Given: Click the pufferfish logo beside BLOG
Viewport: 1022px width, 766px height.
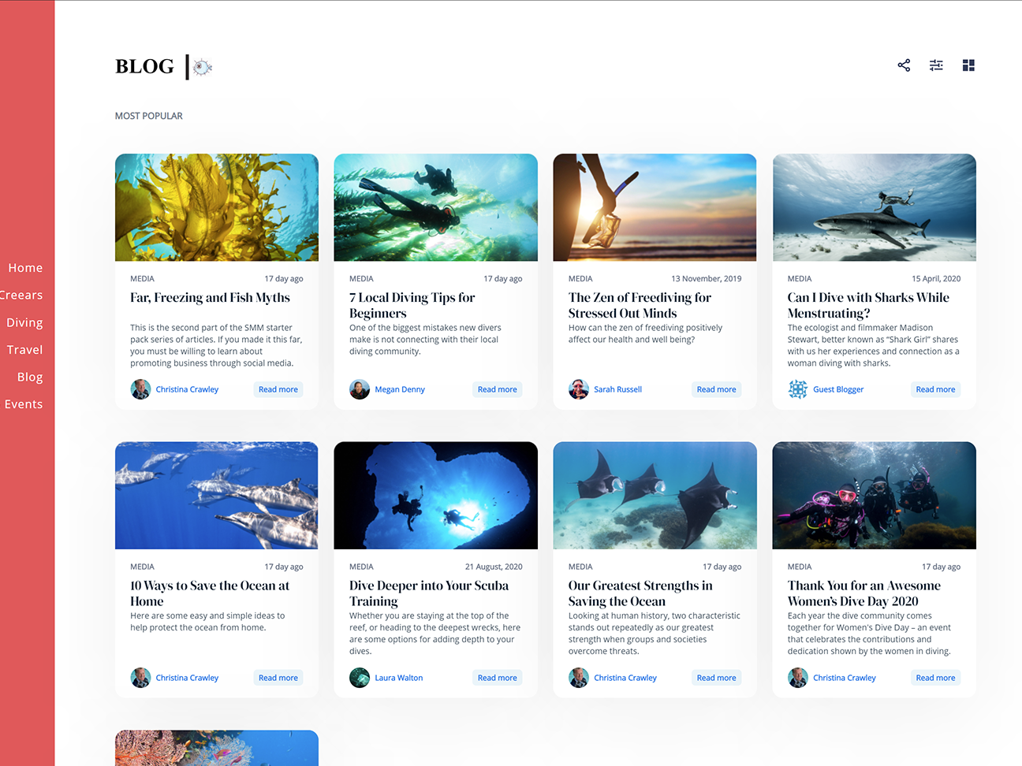Looking at the screenshot, I should click(203, 67).
